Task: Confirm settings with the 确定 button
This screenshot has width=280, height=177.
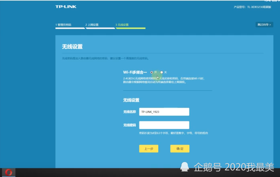Action: tap(180, 149)
